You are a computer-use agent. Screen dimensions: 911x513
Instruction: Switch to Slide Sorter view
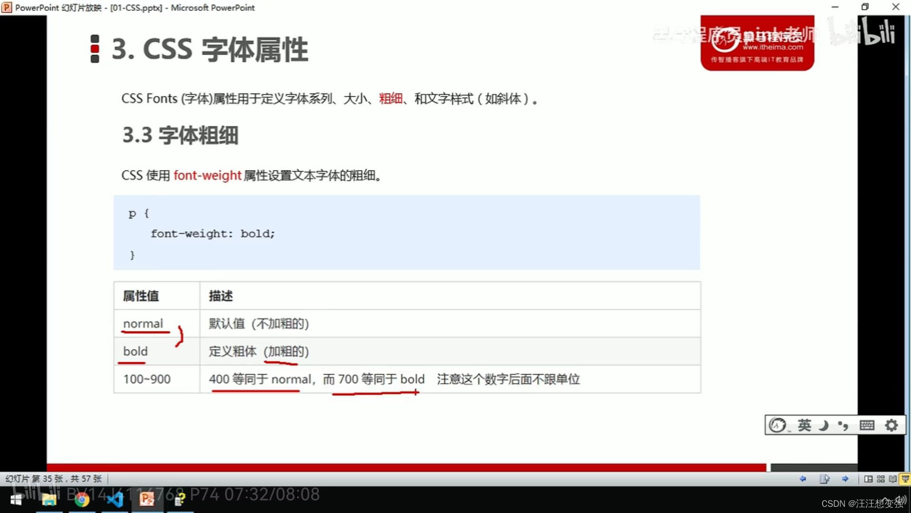(x=881, y=479)
